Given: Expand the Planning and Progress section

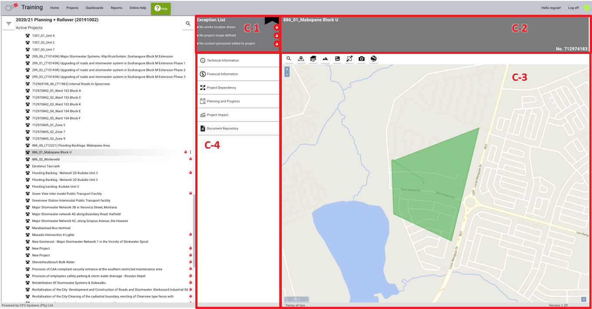Looking at the screenshot, I should 237,101.
